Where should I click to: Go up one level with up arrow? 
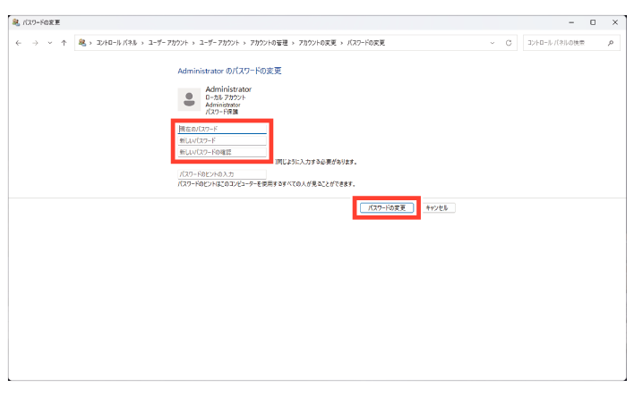[64, 43]
